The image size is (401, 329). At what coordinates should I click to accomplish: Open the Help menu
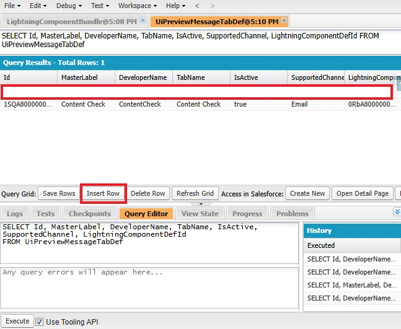tap(175, 6)
